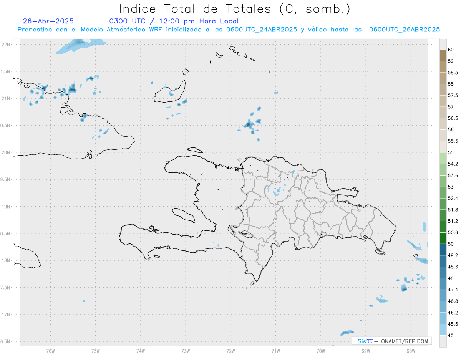
Task: Select the date '26-Abr-2025'
Action: 48,22
